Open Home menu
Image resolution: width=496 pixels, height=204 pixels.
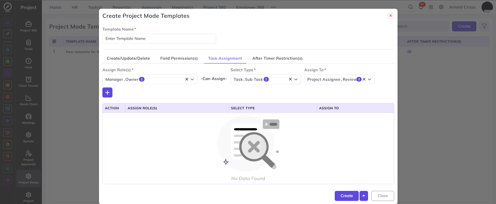point(56,7)
